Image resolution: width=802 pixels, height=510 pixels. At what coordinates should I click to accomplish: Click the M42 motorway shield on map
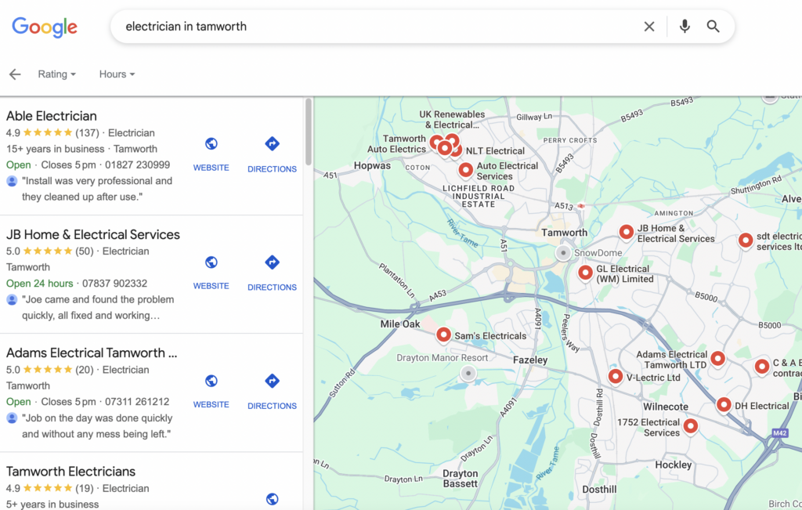779,432
